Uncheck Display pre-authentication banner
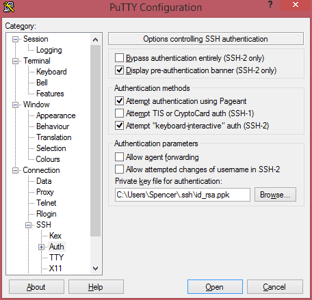 pos(119,70)
